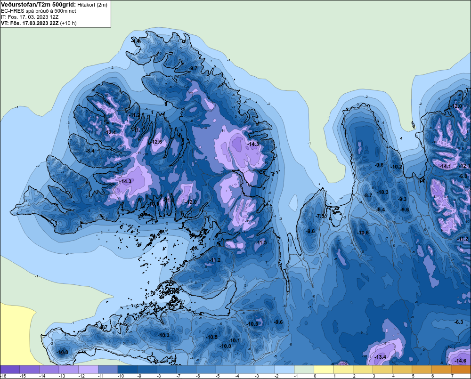Click the 'Hitakort (2m)' label
Viewport: 471px width, 379px height.
(x=92, y=5)
